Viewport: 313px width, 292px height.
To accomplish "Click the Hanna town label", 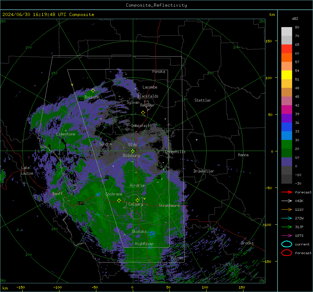I will (243, 155).
